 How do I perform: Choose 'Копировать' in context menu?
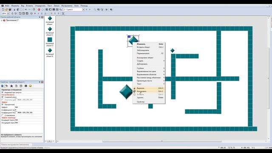click(x=149, y=91)
